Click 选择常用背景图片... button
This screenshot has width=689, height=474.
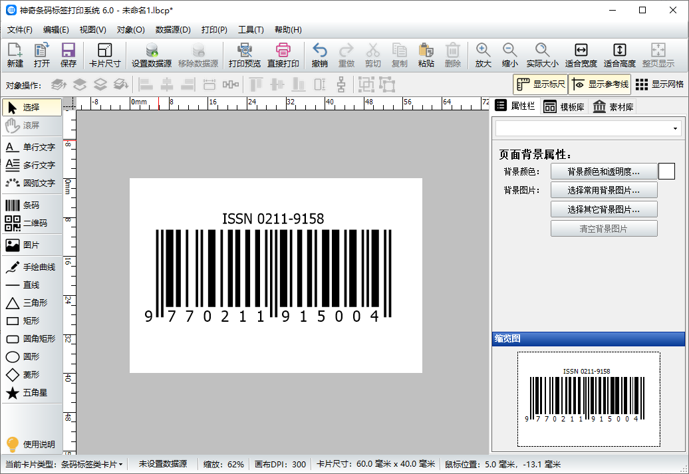point(604,190)
